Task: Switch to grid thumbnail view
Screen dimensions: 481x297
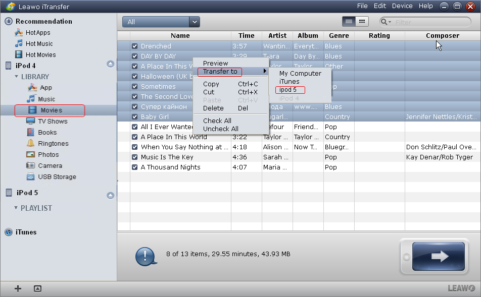Action: pyautogui.click(x=362, y=22)
